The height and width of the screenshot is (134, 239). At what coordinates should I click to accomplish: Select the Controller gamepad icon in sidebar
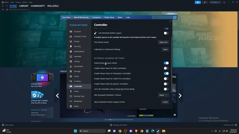(x=71, y=86)
